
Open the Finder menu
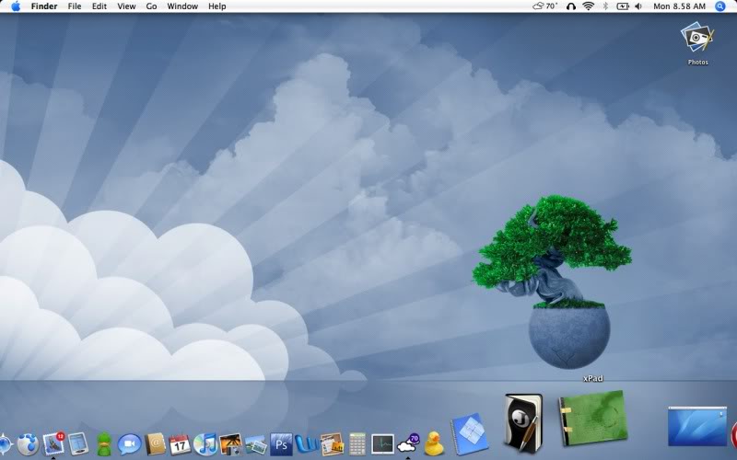pos(44,6)
